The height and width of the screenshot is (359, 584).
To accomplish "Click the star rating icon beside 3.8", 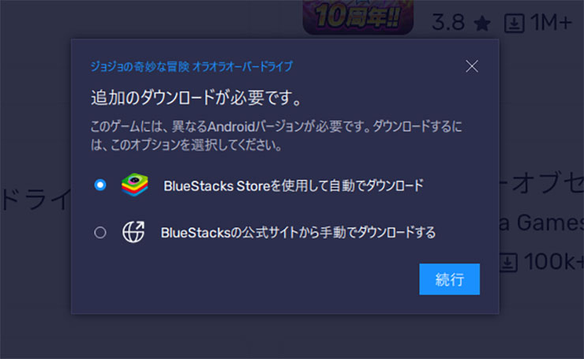I will (482, 24).
